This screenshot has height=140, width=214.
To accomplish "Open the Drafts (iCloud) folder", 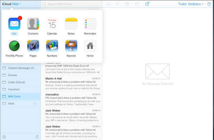I will [x=20, y=82].
